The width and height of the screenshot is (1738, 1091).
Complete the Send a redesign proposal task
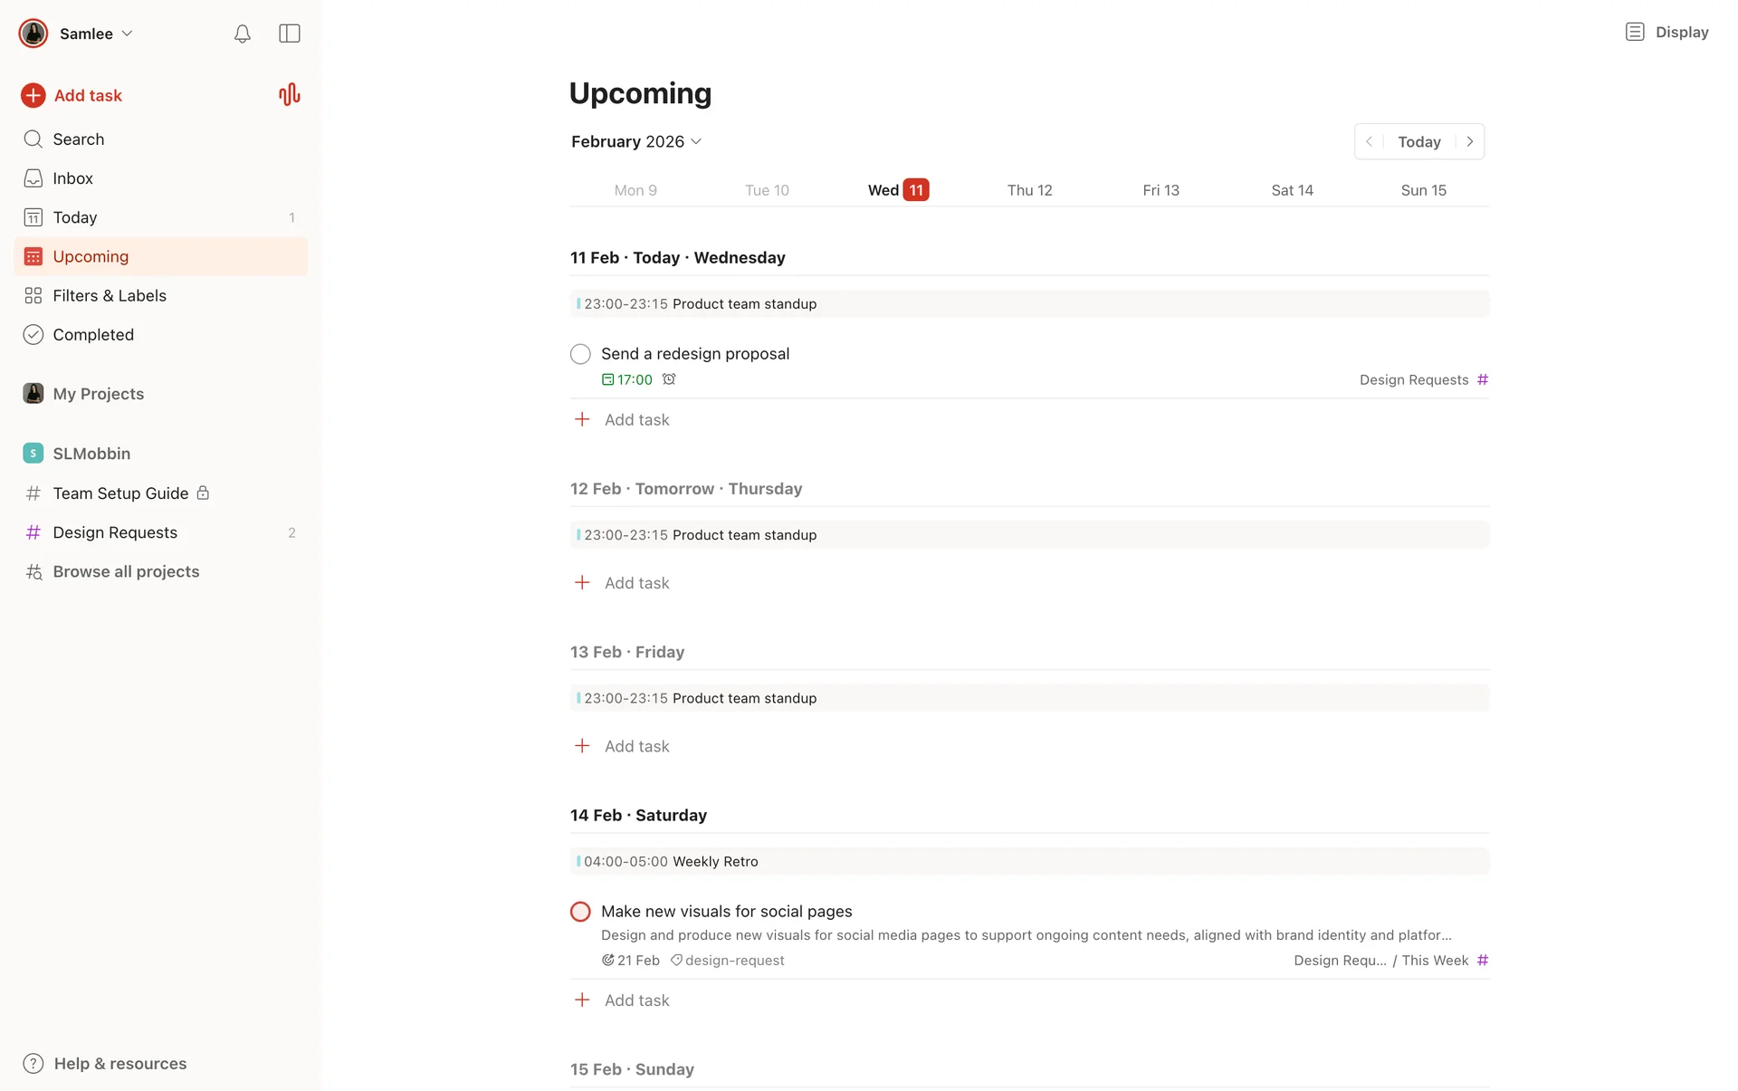coord(580,354)
